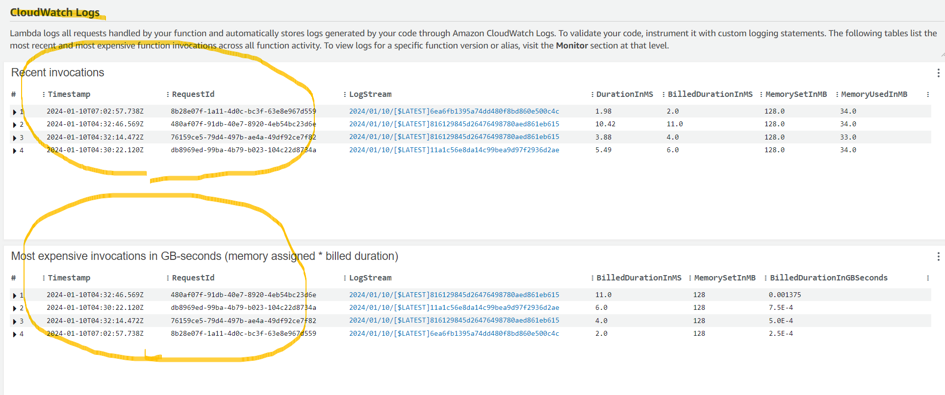The height and width of the screenshot is (395, 945).
Task: Open log stream link on 5.0E-4 GB-seconds row
Action: [x=454, y=321]
